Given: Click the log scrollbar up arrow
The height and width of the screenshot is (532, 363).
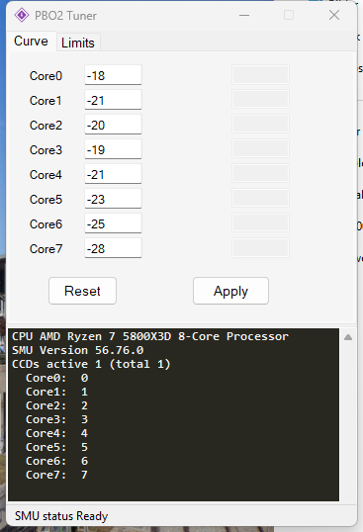Looking at the screenshot, I should (x=348, y=337).
